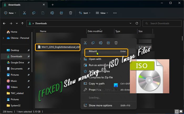The height and width of the screenshot is (114, 184).
Task: Click the sidebar vertical scrollbar
Action: click(32, 52)
